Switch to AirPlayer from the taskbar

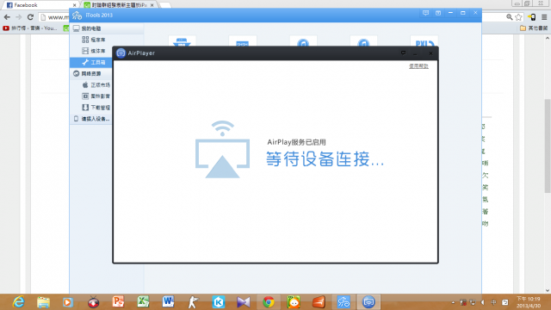coord(368,302)
